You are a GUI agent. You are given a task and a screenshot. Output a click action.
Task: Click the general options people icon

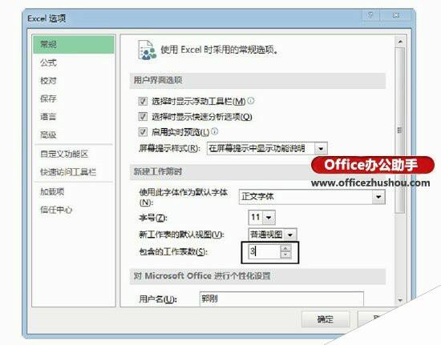click(147, 50)
